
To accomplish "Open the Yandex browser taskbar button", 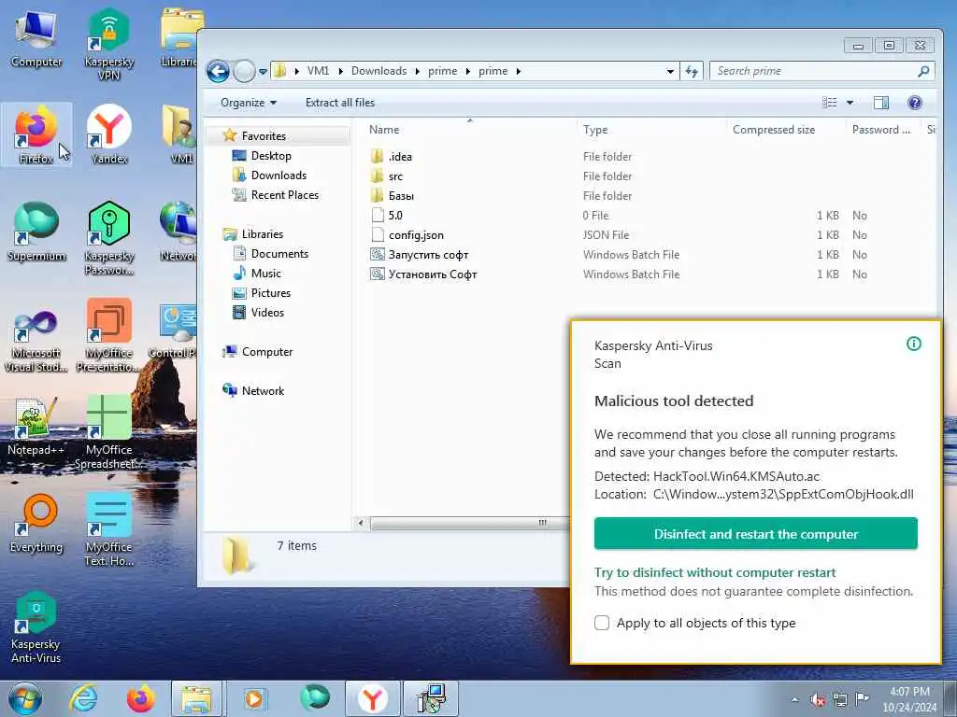I will pos(372,698).
